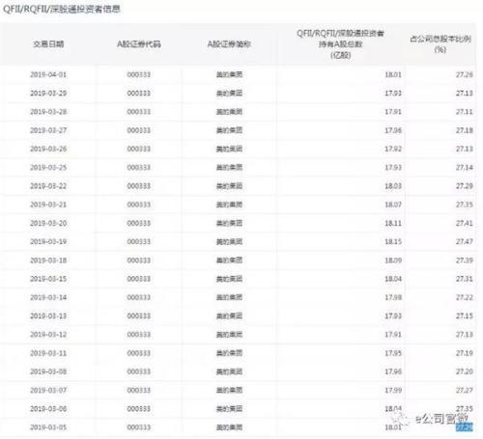
Task: Select date cell 2019-03-27
Action: click(48, 130)
